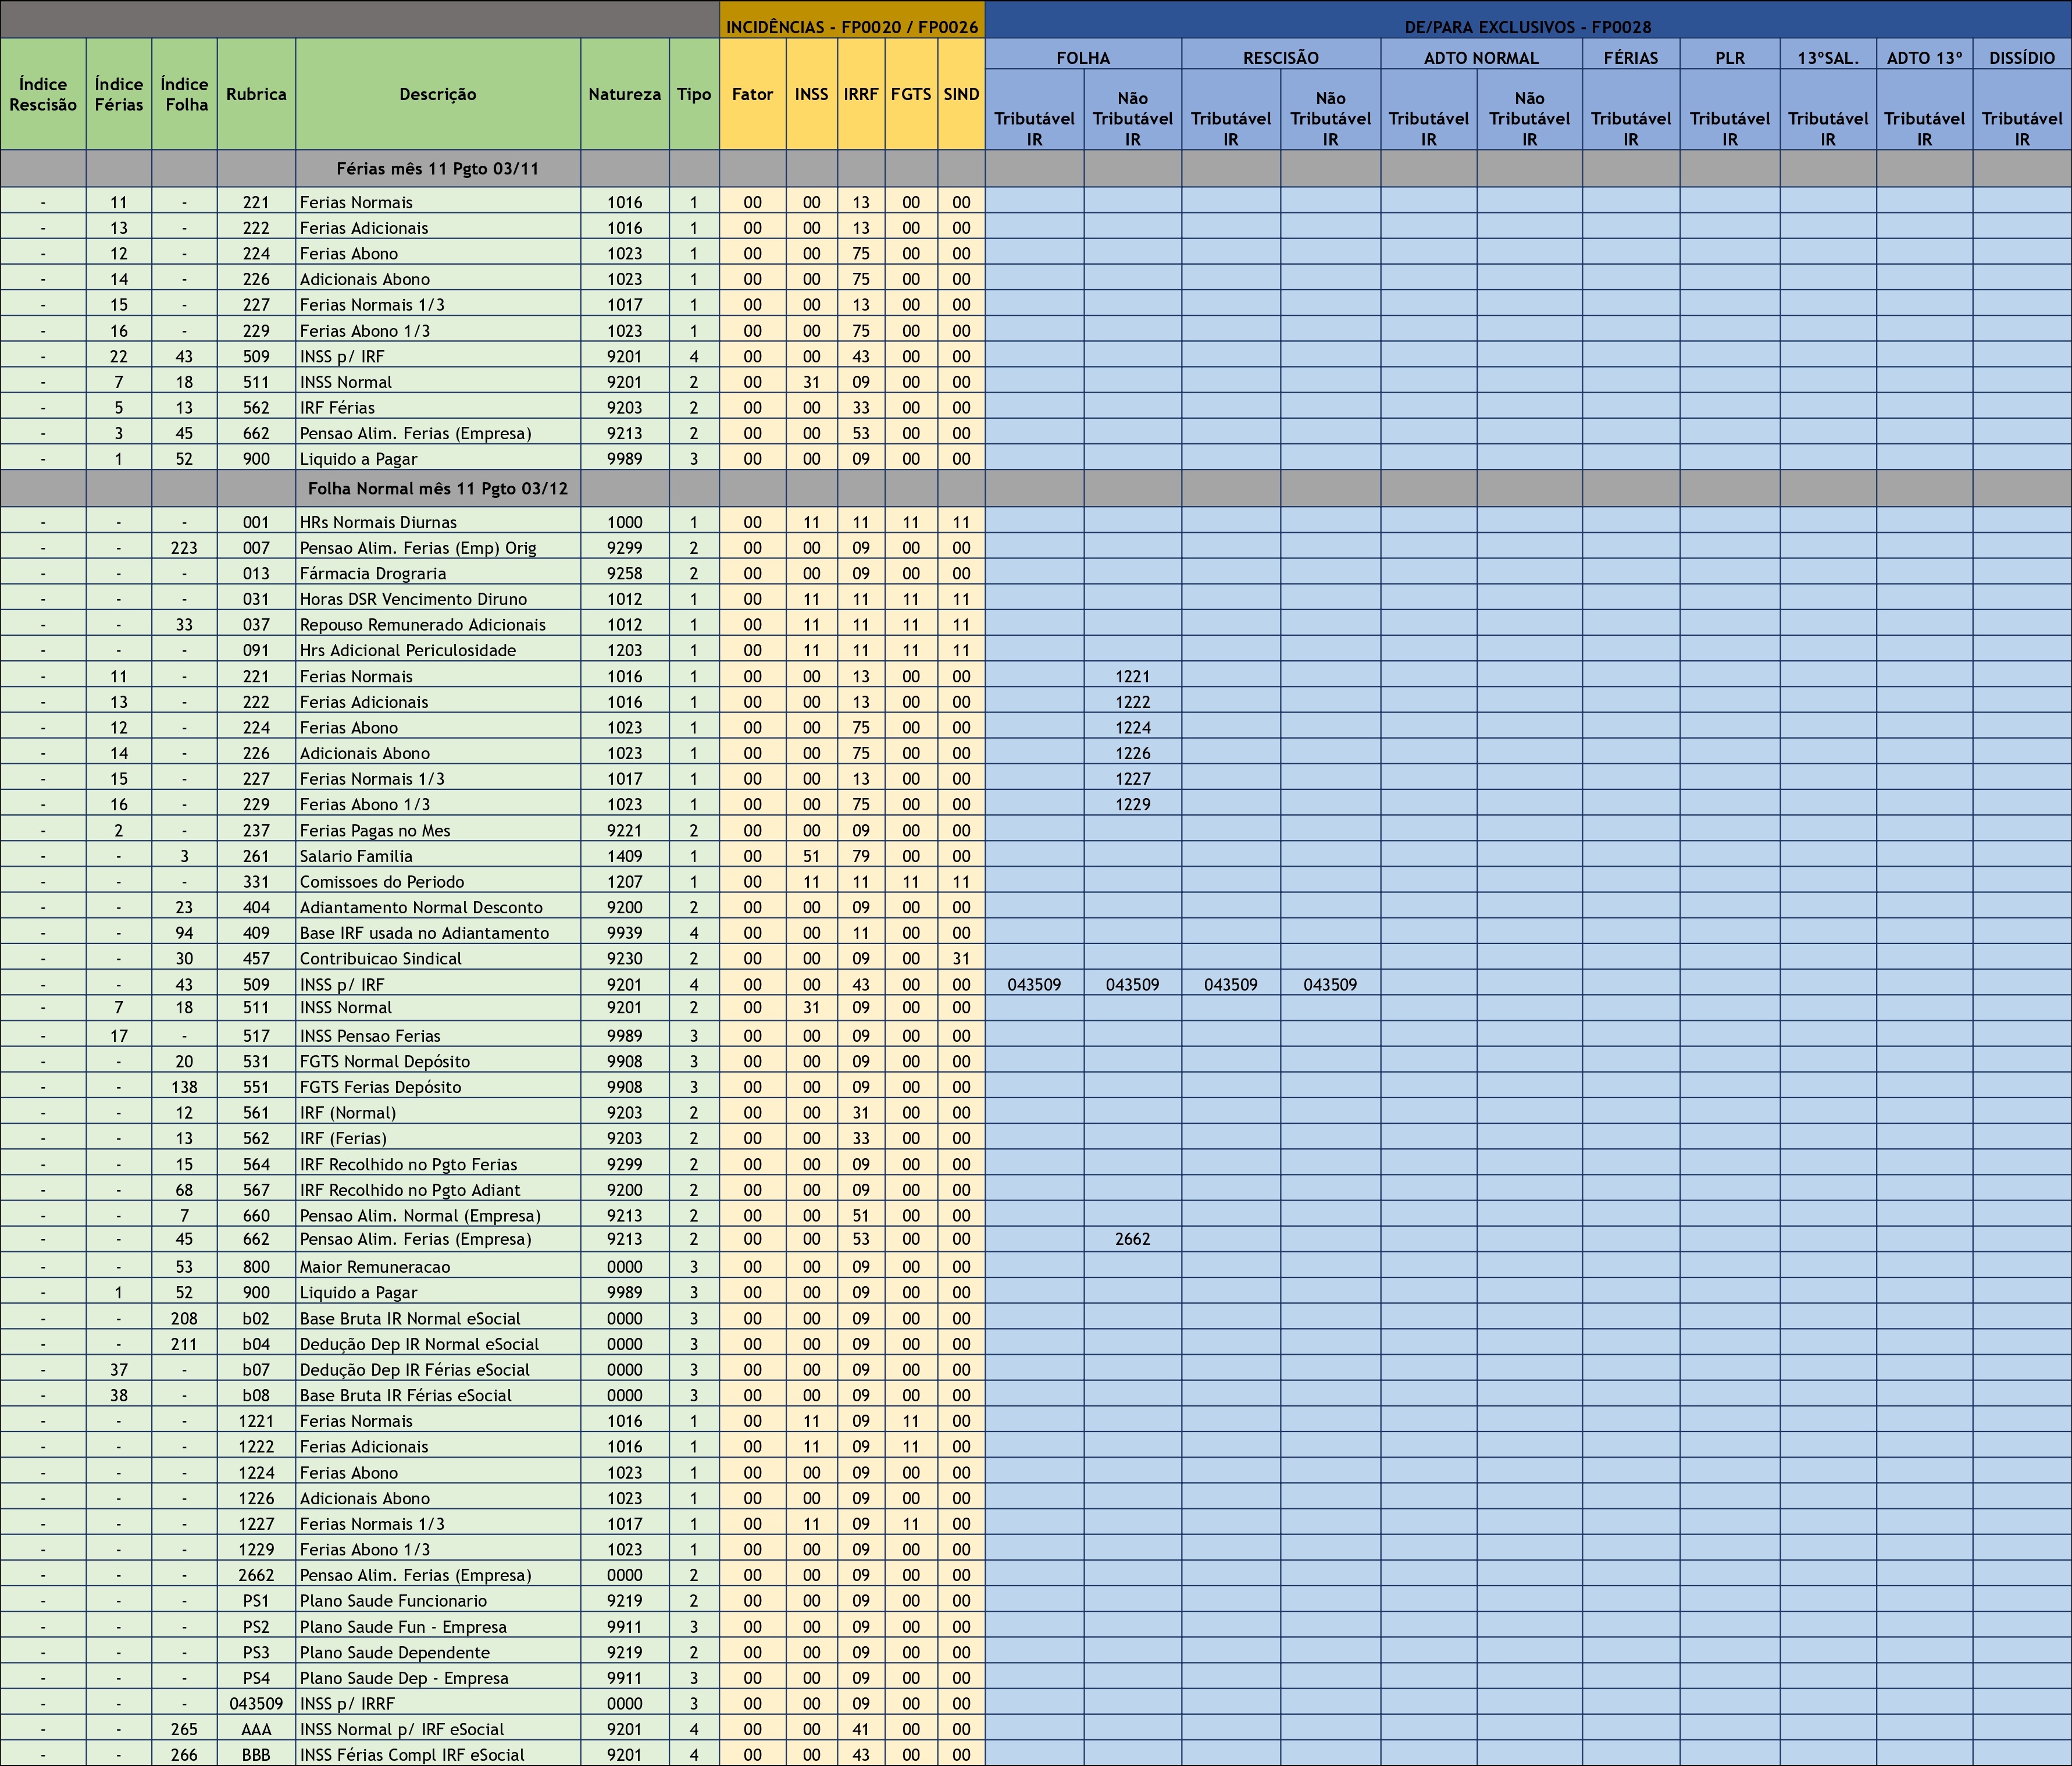Select rubrica code 'b08'

tap(256, 1395)
